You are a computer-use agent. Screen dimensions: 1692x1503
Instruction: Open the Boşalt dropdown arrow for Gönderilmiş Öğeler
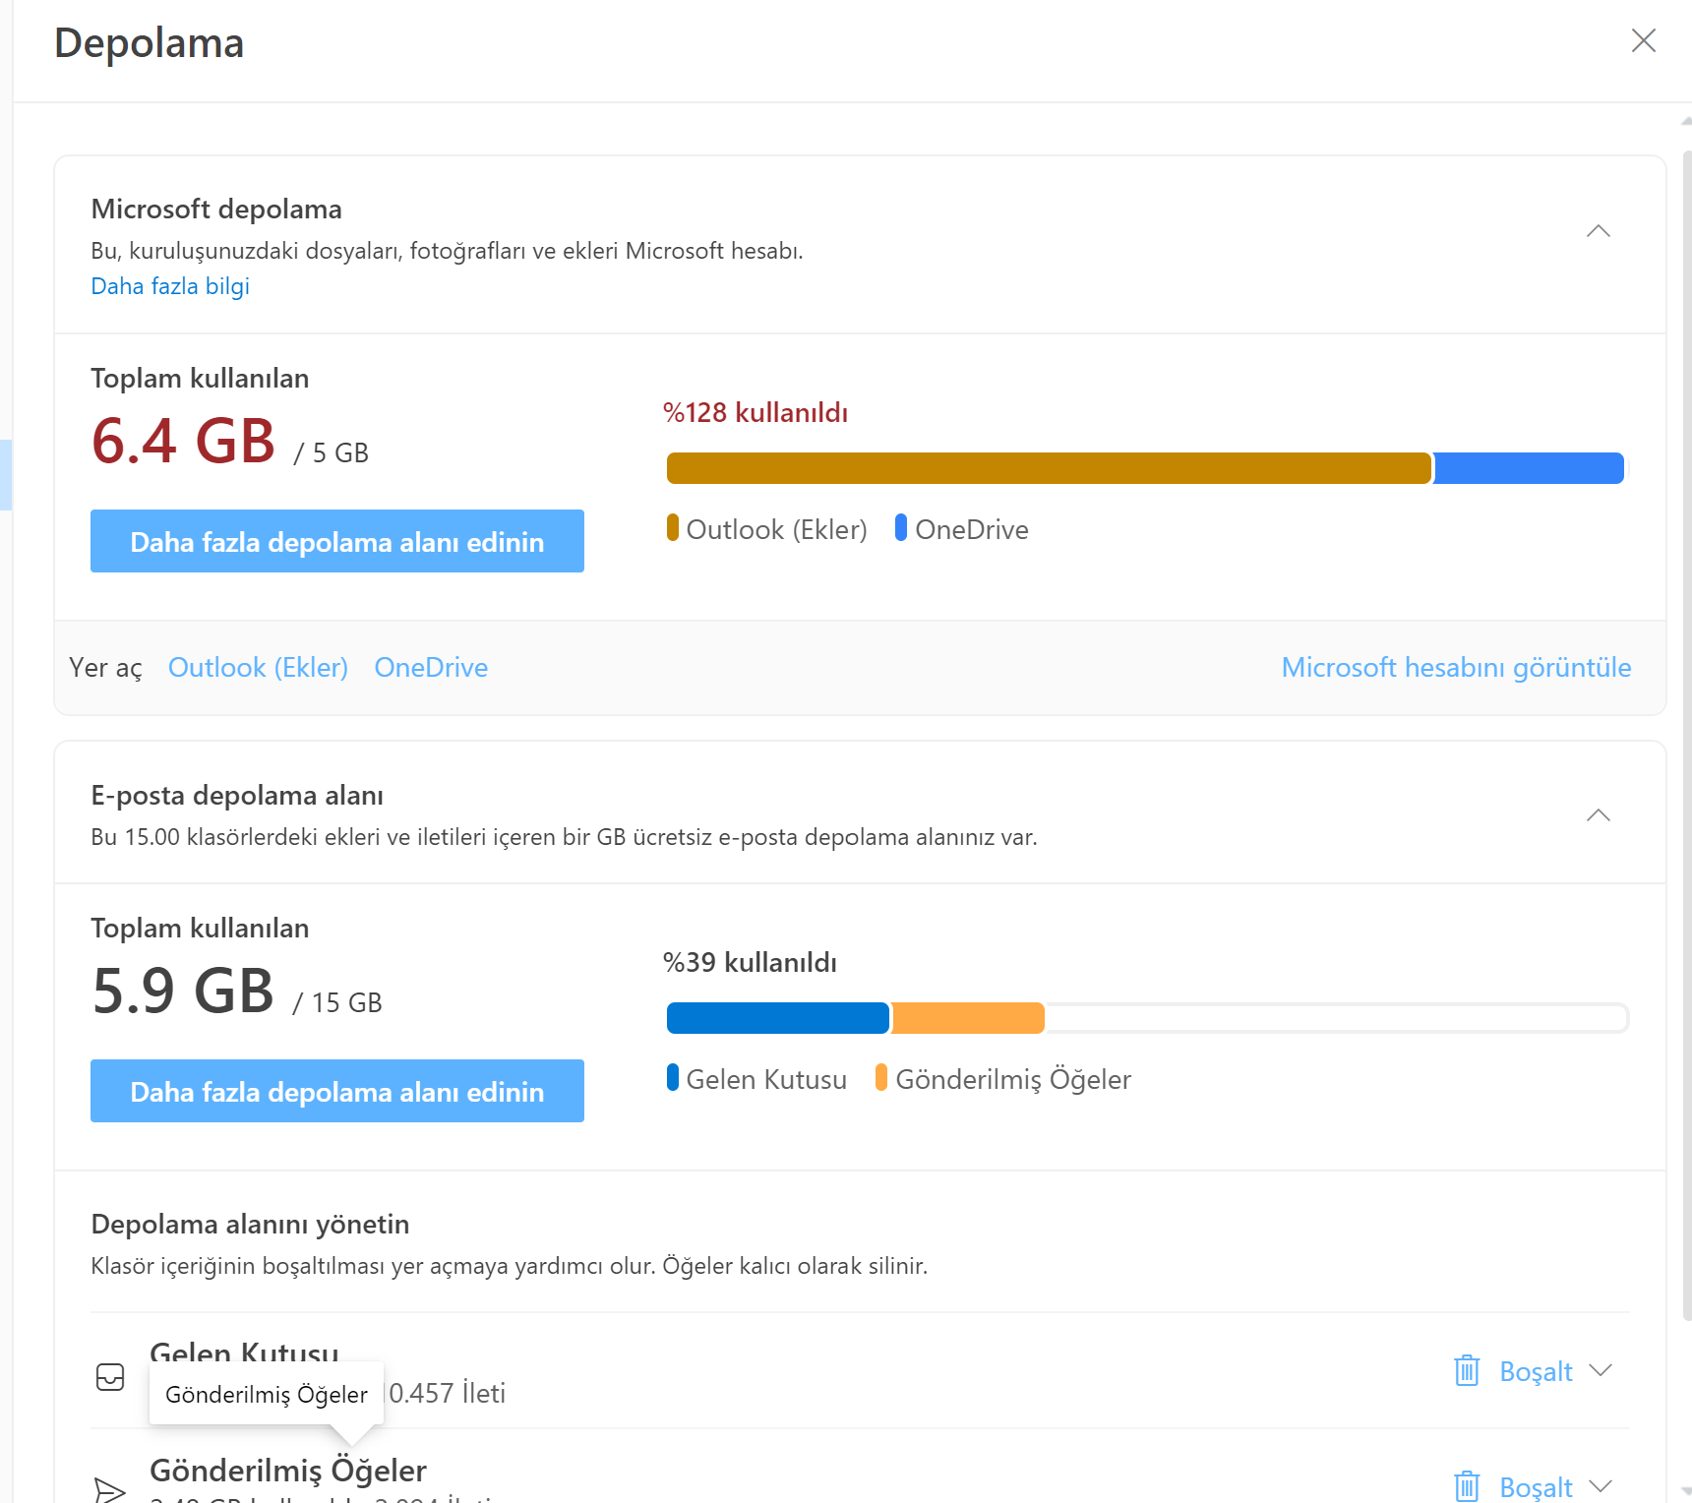coord(1601,1486)
